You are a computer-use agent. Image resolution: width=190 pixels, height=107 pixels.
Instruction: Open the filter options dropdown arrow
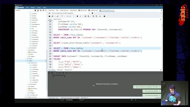click(64, 16)
